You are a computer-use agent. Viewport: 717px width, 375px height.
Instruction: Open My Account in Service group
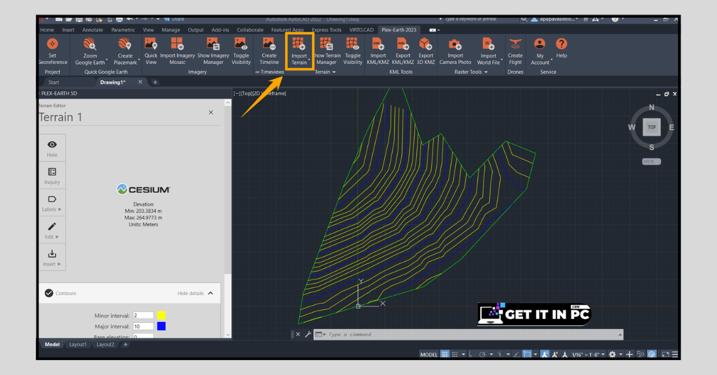click(540, 50)
